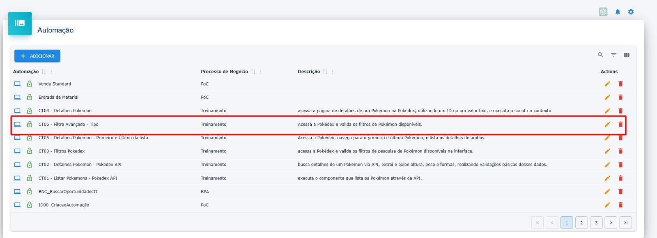Screen dimensions: 657x238
Task: Click the laptop icon of CT06 - Filtro Avançado
Action: pos(17,124)
